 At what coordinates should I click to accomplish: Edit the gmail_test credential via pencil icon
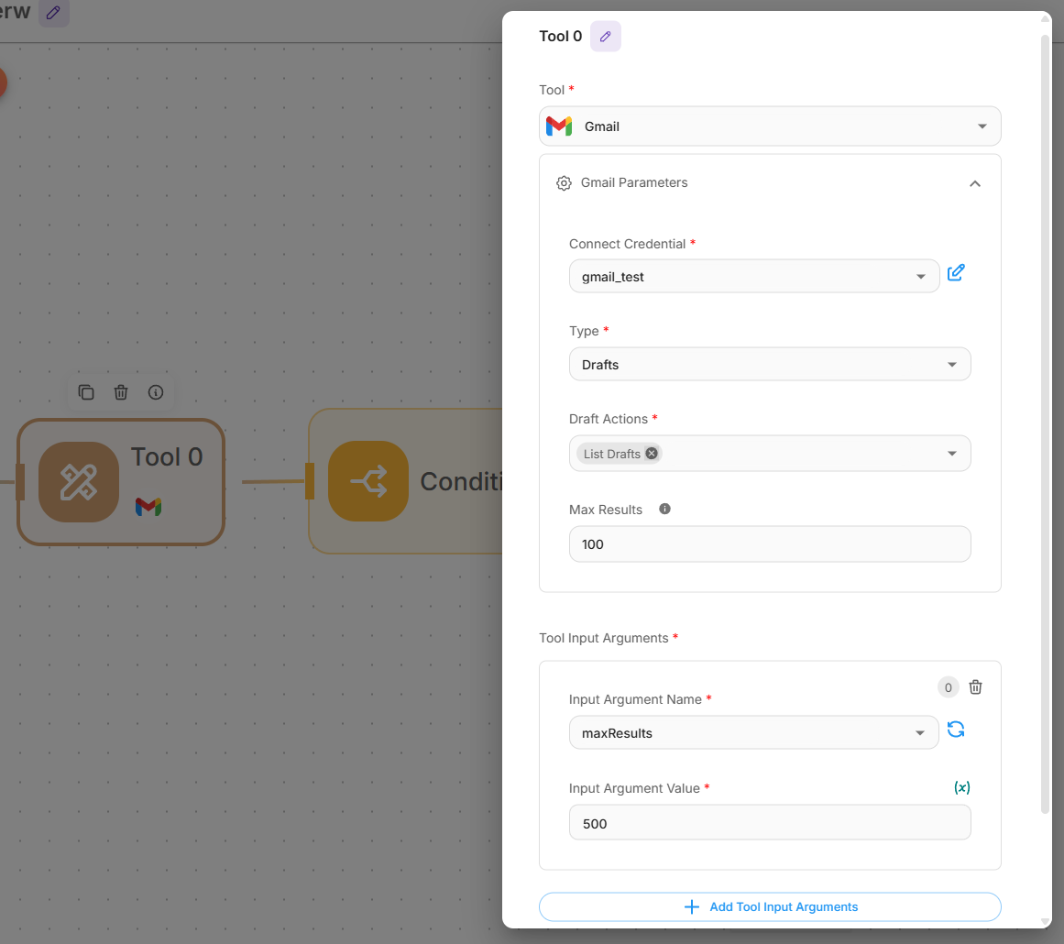coord(956,273)
